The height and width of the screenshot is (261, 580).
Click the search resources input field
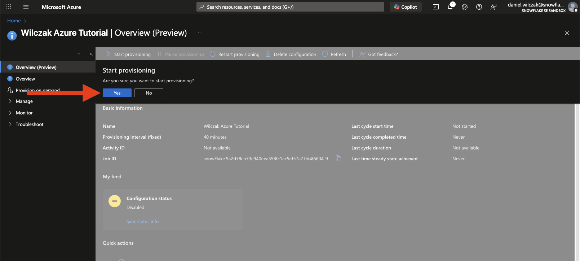[x=290, y=7]
